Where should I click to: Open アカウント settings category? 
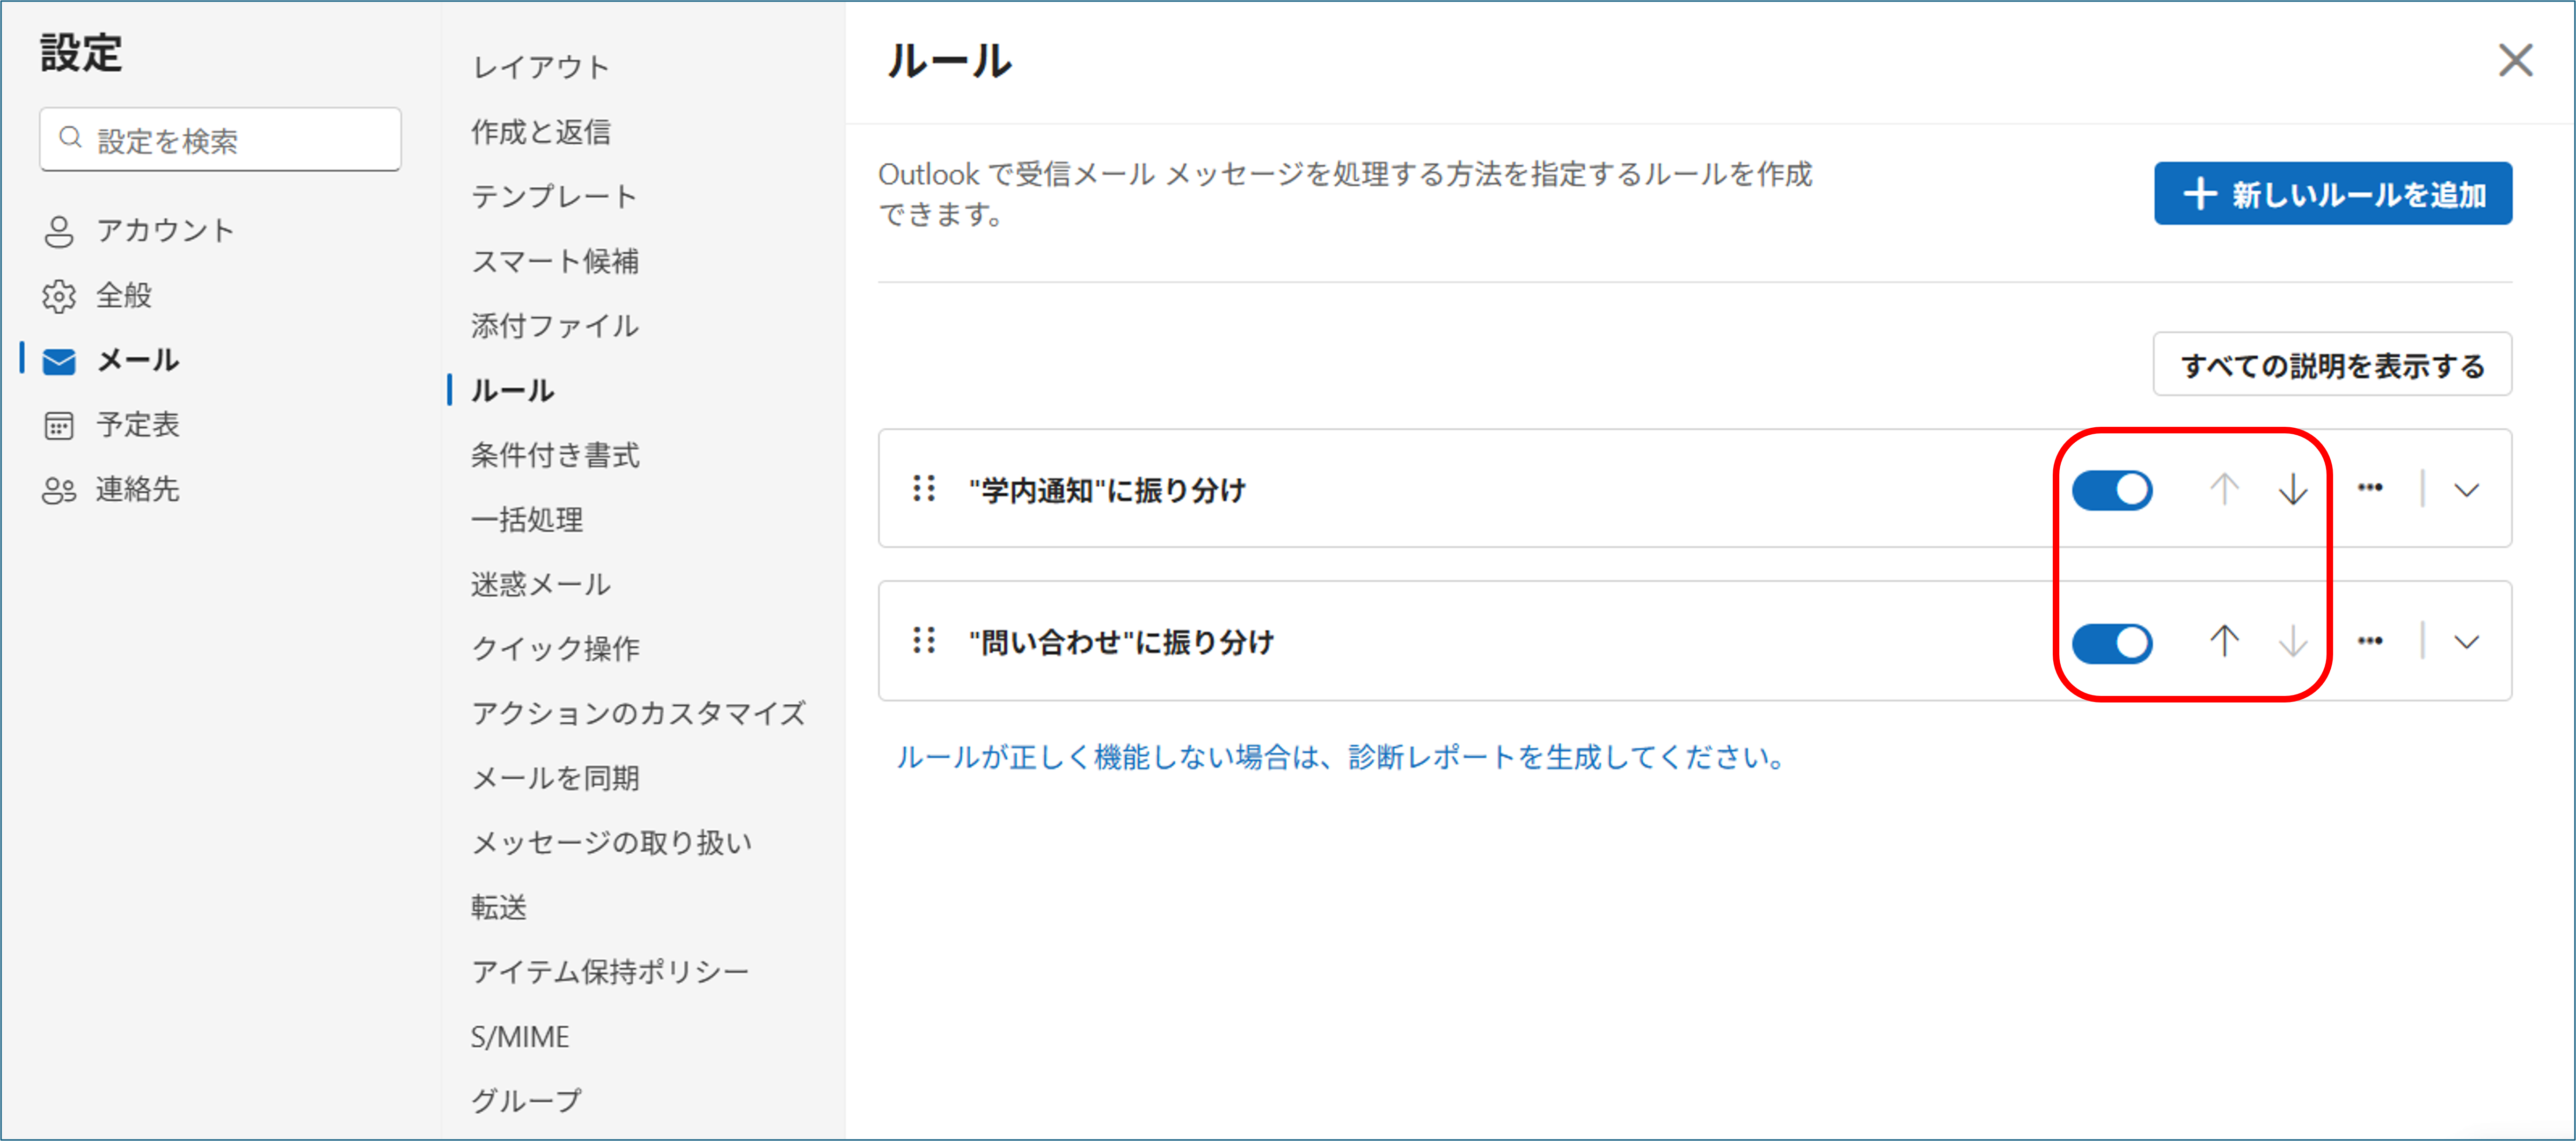(x=138, y=231)
